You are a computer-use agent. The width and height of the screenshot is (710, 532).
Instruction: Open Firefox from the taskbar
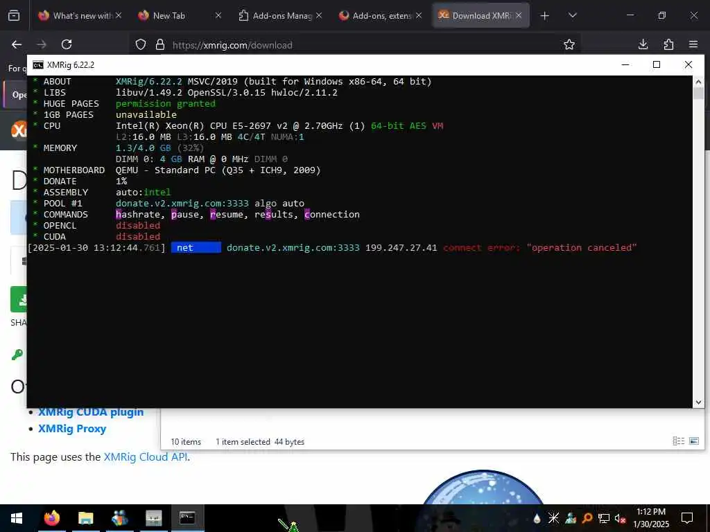pyautogui.click(x=52, y=518)
